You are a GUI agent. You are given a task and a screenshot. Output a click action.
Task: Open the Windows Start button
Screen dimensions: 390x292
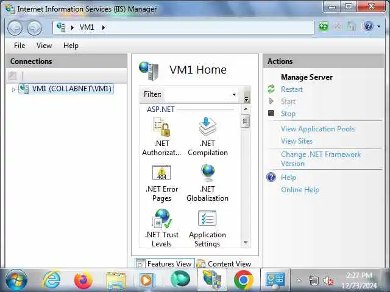(x=16, y=280)
